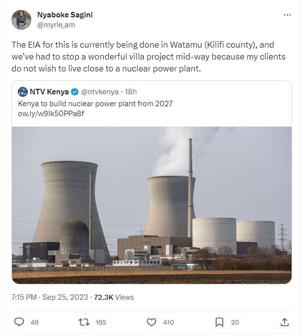Like the tweet with the heart icon

[152, 322]
